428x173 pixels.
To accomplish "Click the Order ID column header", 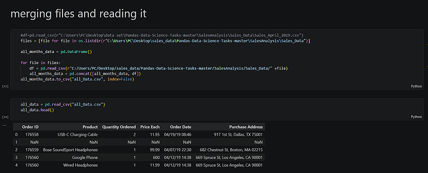I will pos(30,127).
